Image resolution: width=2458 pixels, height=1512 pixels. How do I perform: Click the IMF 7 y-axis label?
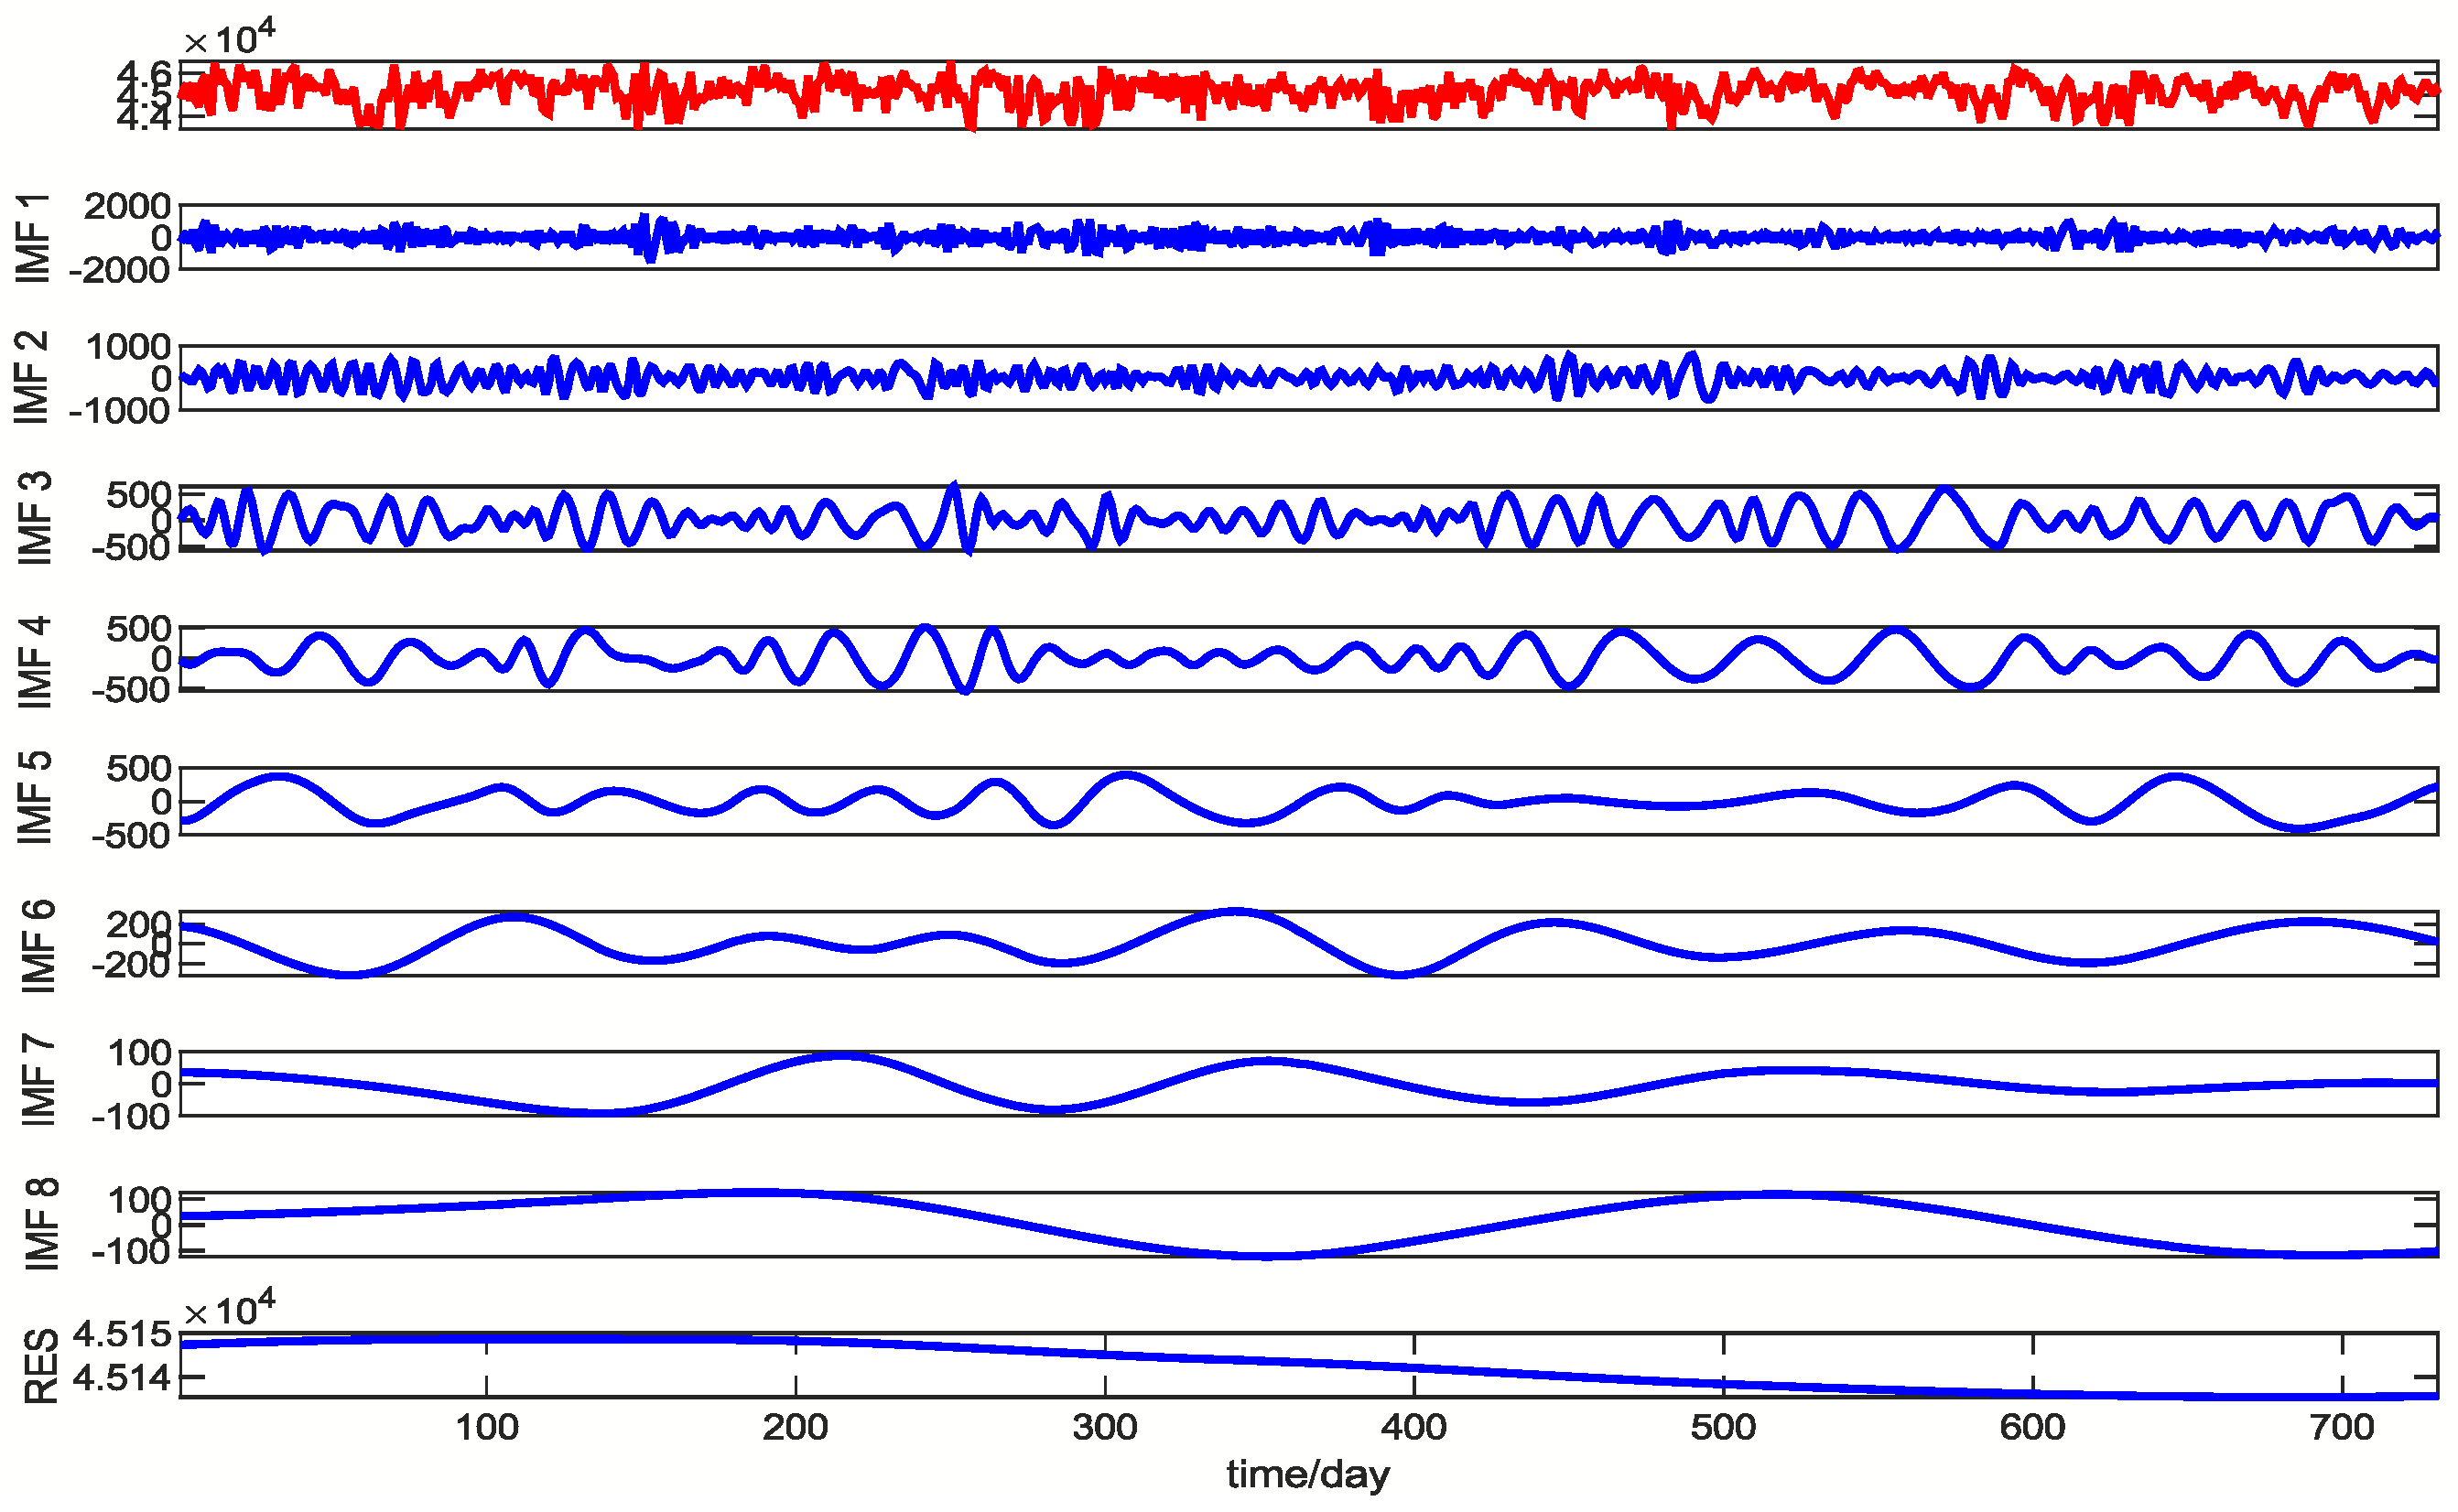pos(38,1081)
